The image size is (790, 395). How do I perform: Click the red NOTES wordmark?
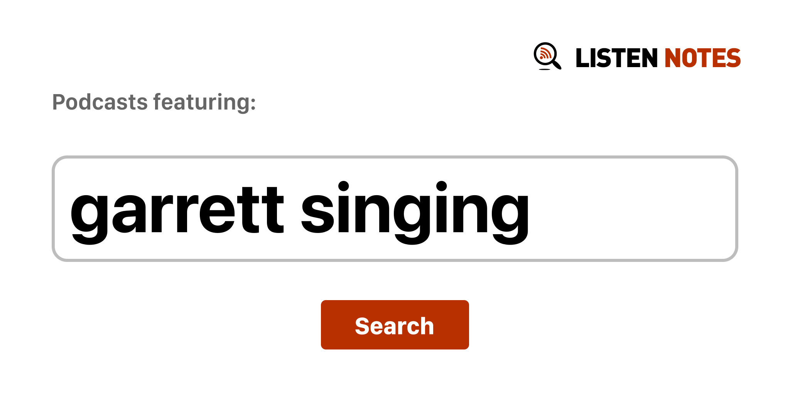tap(702, 58)
